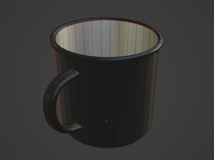Image resolution: width=214 pixels, height=160 pixels.
Task: Click the cream inner surface of the mug
Action: pos(106,39)
